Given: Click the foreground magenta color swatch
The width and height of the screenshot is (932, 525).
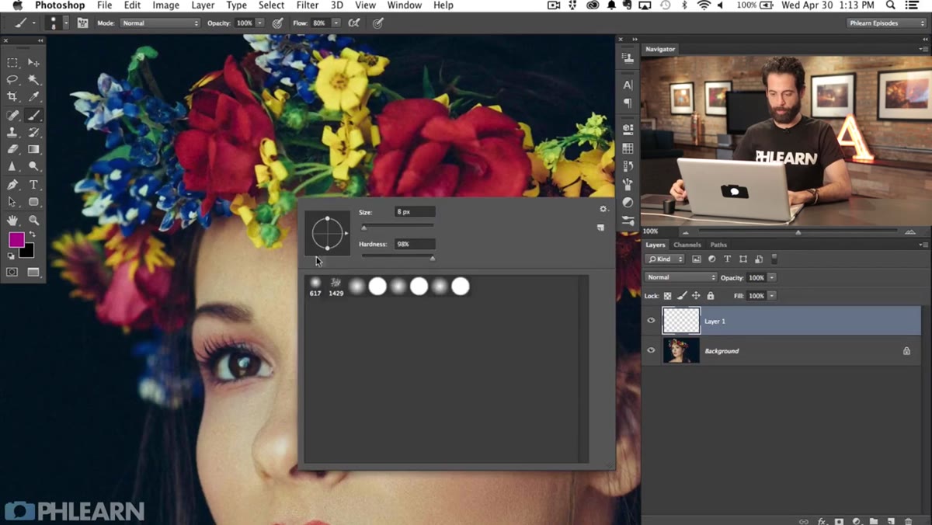Looking at the screenshot, I should click(x=16, y=240).
